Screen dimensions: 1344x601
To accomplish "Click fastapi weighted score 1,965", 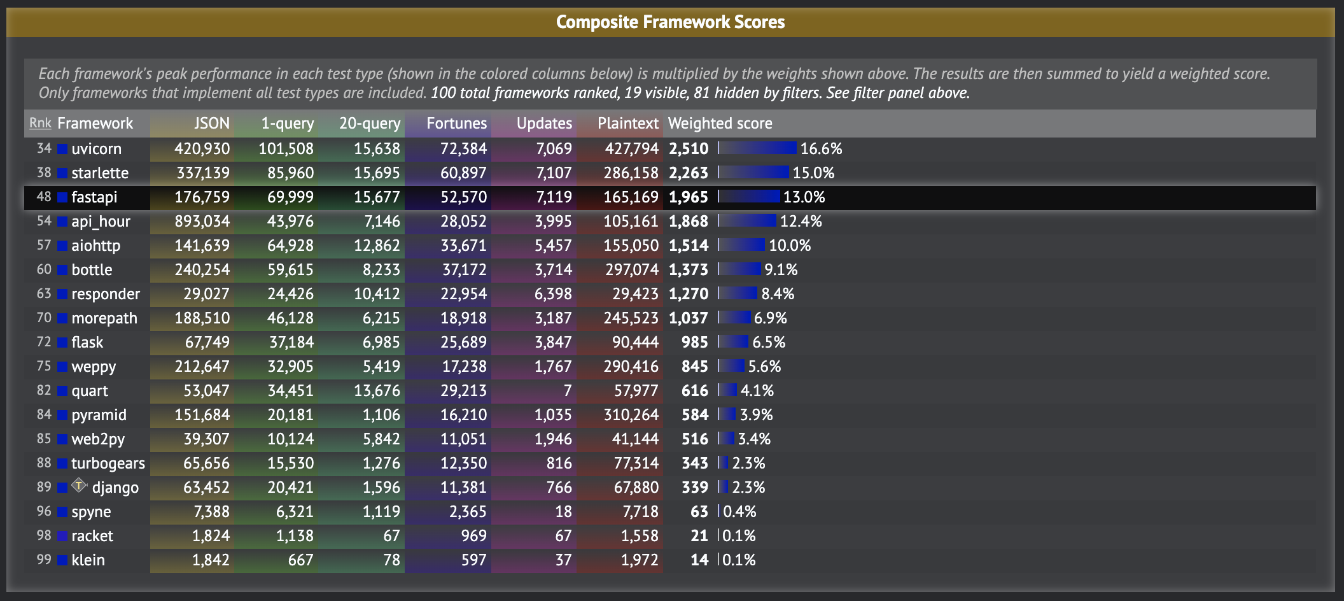I will click(689, 197).
